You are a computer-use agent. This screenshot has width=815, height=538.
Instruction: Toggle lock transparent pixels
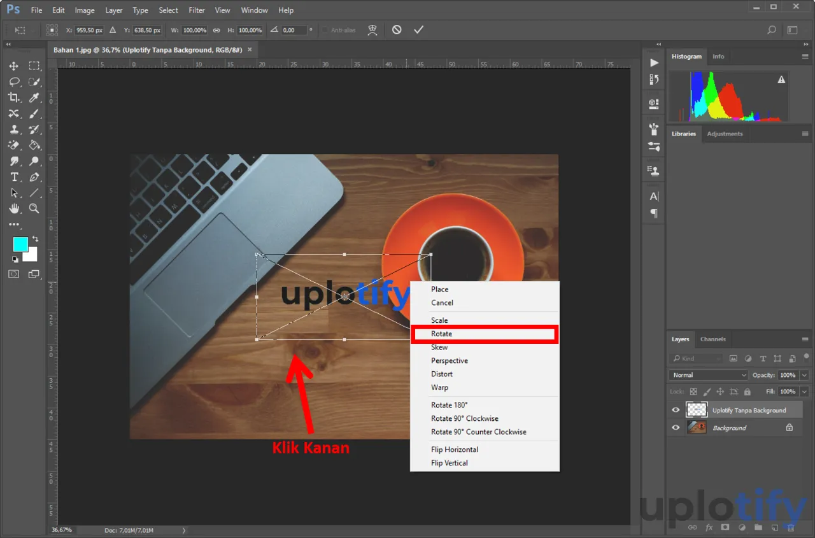coord(693,392)
